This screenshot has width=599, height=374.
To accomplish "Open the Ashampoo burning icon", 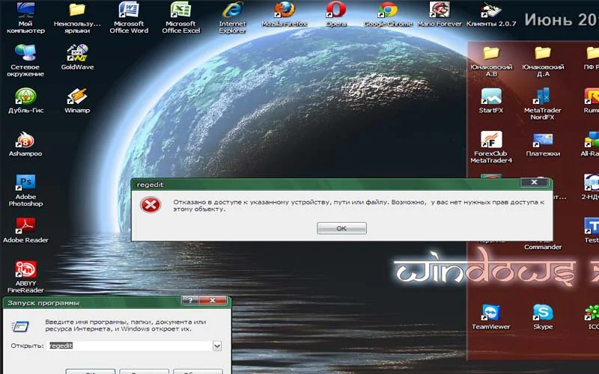I will click(x=25, y=144).
